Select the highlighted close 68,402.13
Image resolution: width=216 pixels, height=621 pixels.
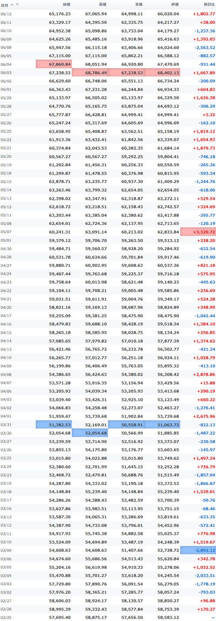[162, 73]
